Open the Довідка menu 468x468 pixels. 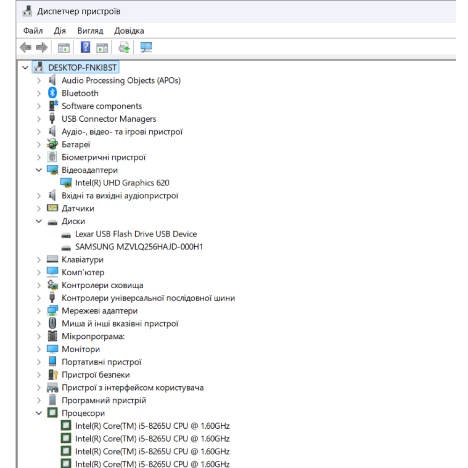[129, 31]
